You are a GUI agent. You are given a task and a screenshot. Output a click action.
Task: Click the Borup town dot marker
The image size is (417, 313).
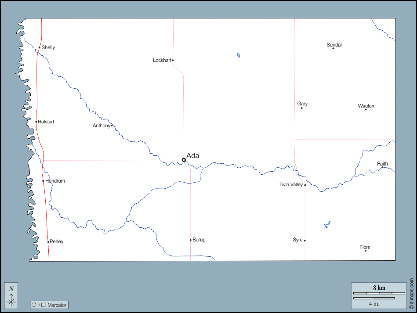point(190,240)
